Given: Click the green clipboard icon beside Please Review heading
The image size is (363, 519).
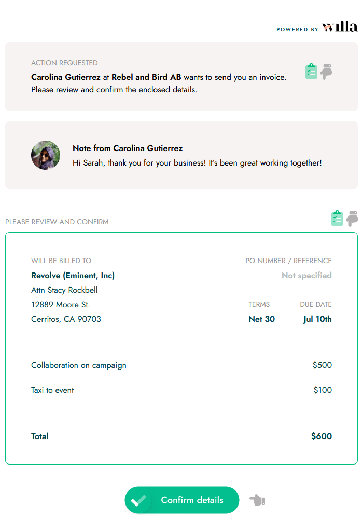Looking at the screenshot, I should tap(337, 218).
